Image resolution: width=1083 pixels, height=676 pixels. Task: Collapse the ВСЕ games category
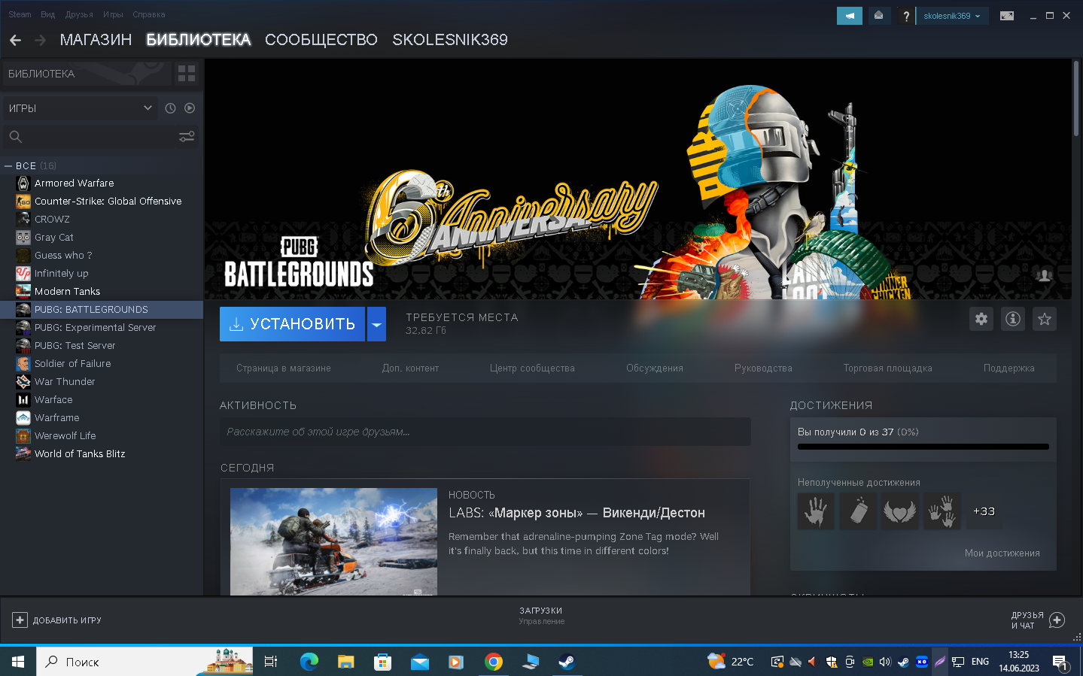pos(8,165)
